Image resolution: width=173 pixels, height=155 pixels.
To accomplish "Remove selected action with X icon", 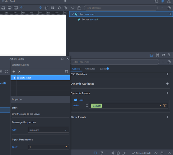I will coord(19,72).
